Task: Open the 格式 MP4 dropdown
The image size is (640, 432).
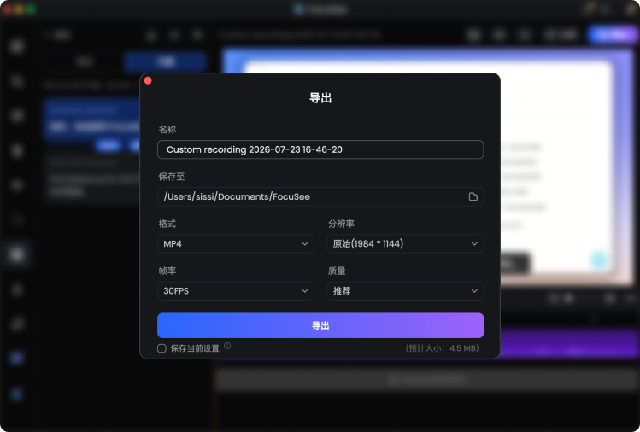Action: (x=236, y=244)
